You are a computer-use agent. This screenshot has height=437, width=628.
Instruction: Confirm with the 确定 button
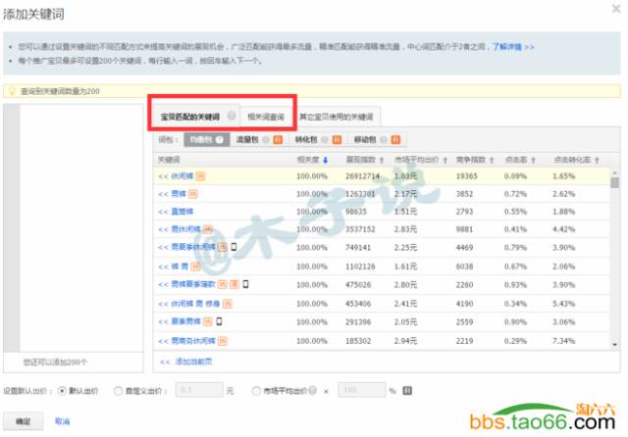click(x=24, y=421)
